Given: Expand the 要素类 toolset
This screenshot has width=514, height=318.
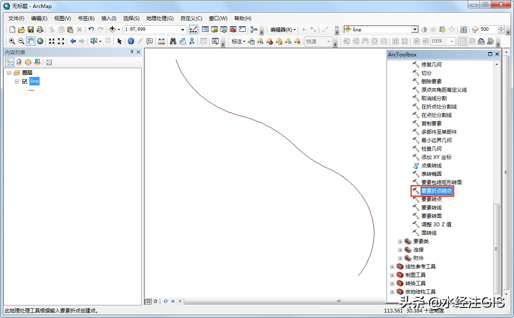Looking at the screenshot, I should [400, 241].
